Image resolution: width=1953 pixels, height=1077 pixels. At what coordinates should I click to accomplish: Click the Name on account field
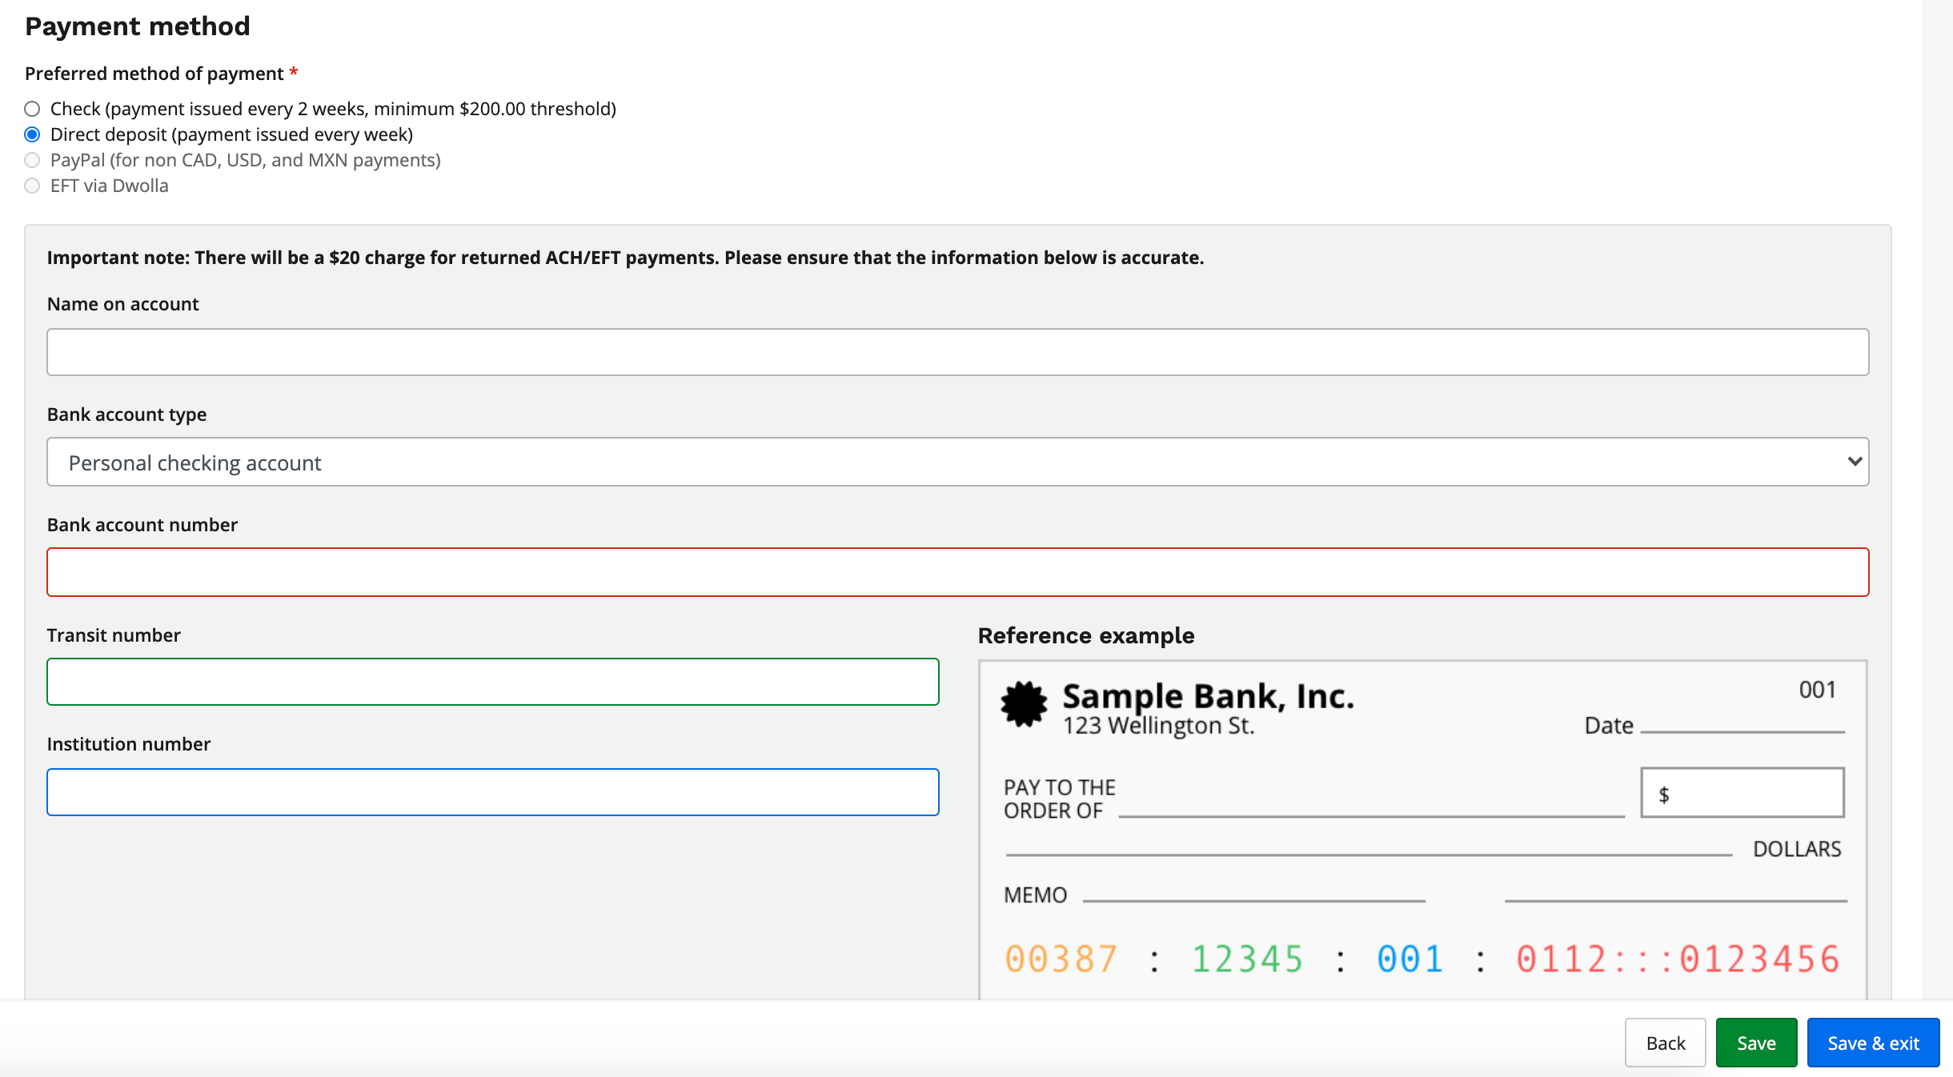coord(957,352)
